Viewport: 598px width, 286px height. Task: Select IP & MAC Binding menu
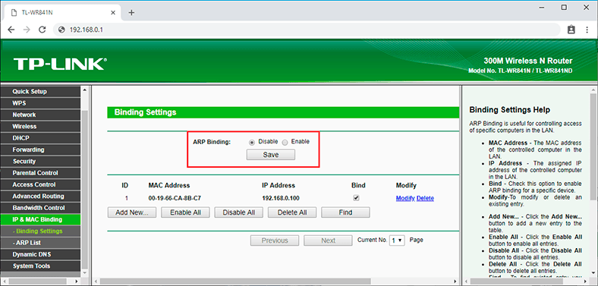[x=40, y=220]
